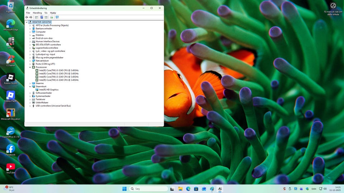The width and height of the screenshot is (344, 193).
Task: Click the Device Manager taskbar icon
Action: click(x=220, y=189)
